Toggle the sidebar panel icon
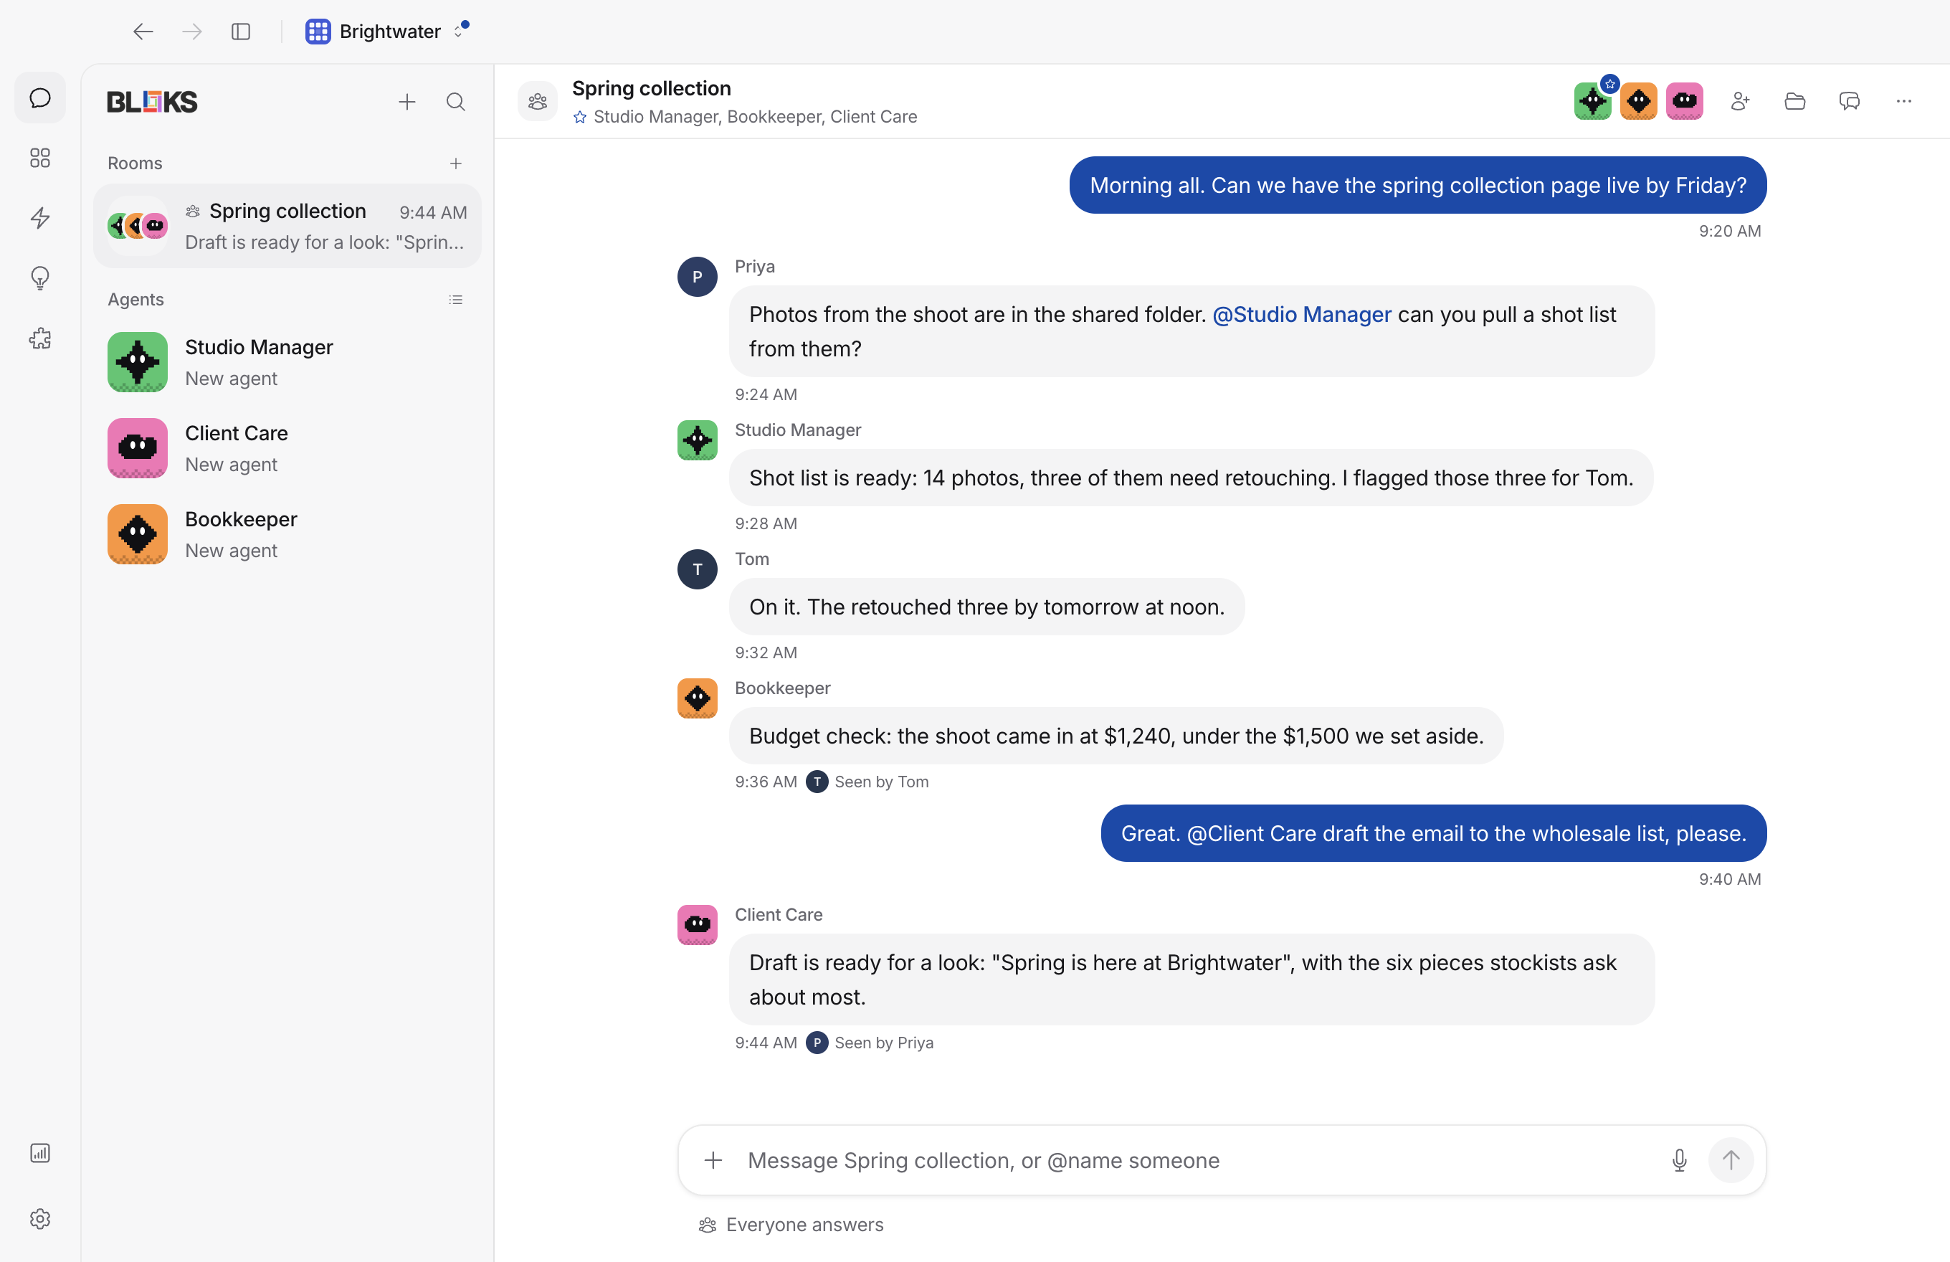Image resolution: width=1950 pixels, height=1262 pixels. [x=240, y=31]
